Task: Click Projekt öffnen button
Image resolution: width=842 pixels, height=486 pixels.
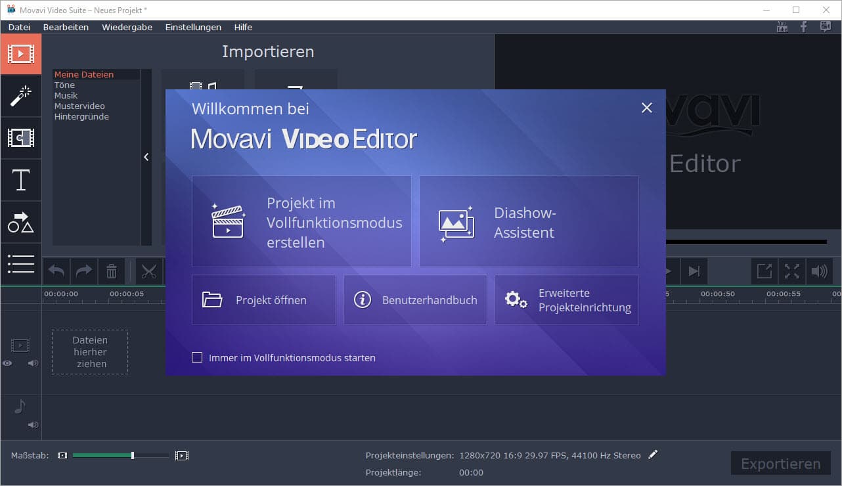Action: coord(263,299)
